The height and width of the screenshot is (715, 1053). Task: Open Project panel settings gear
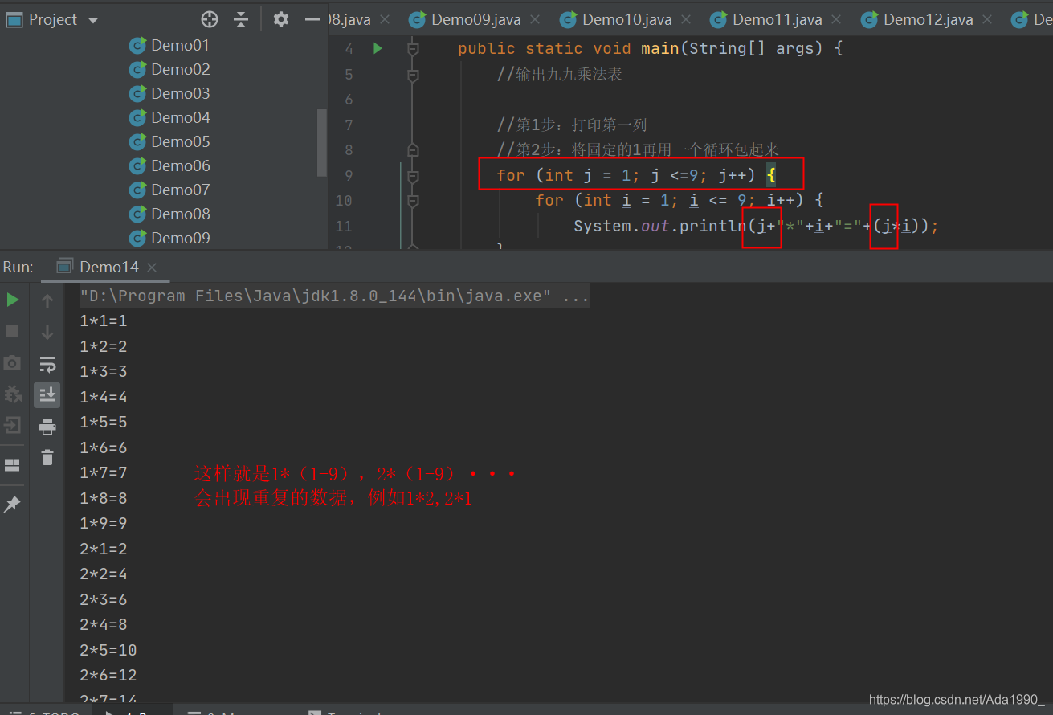(x=280, y=19)
